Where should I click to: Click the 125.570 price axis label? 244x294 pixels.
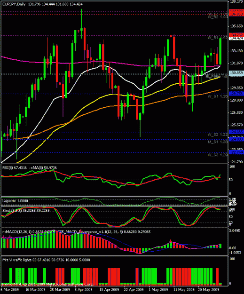coord(236,125)
